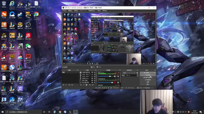Click the taskbar search box
Viewport: 204px width, 114px height.
(23, 112)
